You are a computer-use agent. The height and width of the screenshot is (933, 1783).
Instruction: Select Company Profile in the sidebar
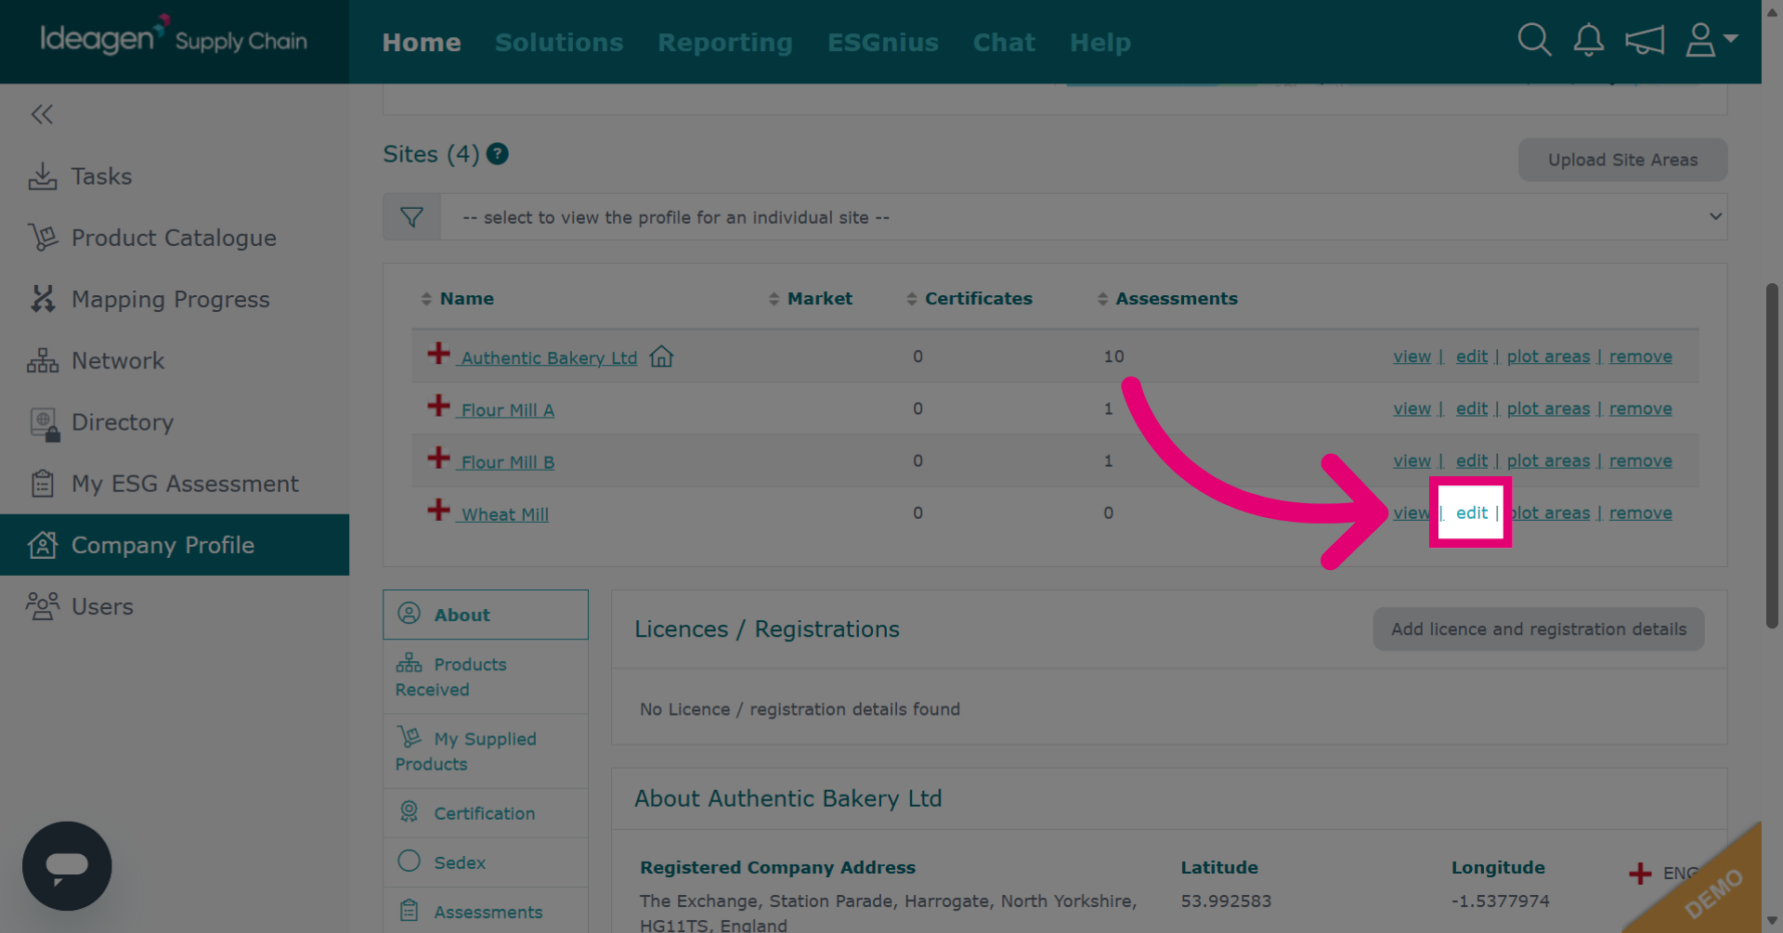click(x=175, y=545)
